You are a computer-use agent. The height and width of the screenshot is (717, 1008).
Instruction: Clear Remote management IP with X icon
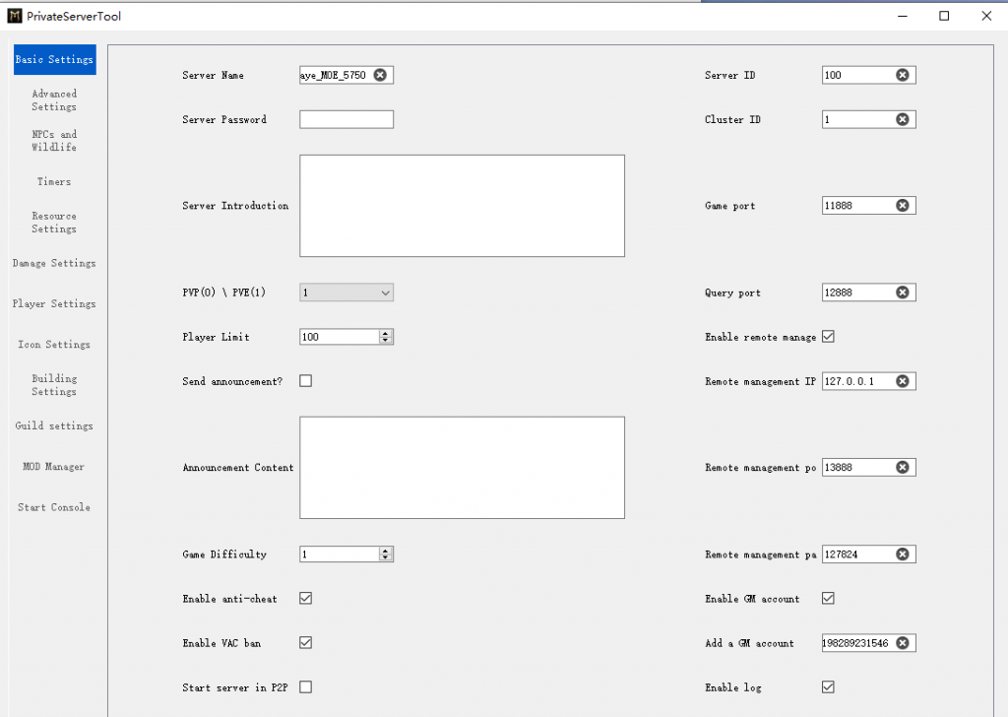[x=903, y=381]
